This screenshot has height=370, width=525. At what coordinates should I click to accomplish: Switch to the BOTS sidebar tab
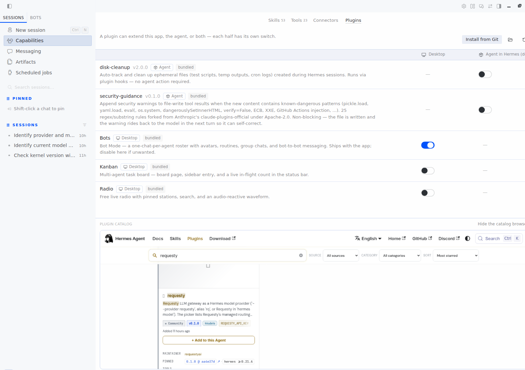(35, 18)
